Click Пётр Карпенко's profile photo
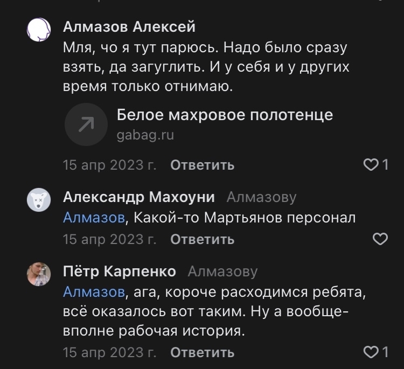 click(x=39, y=275)
